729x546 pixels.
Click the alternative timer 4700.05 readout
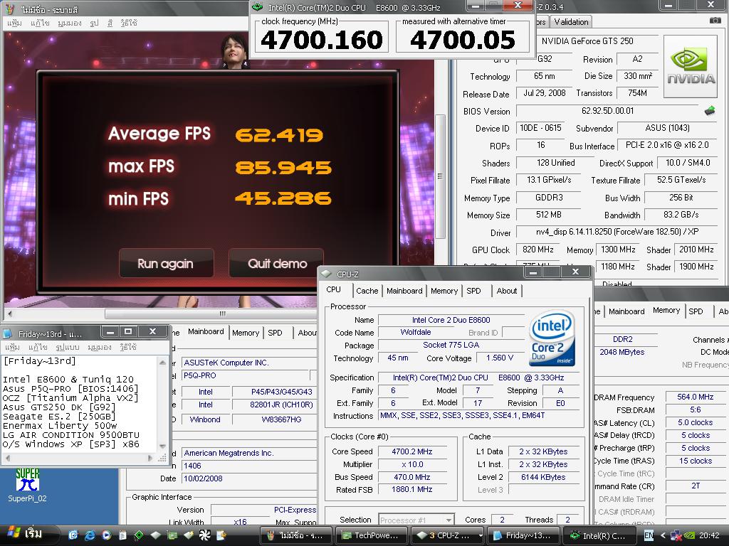point(463,40)
